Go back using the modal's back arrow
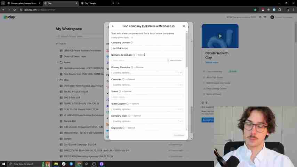This screenshot has height=167, width=297. 113,26
